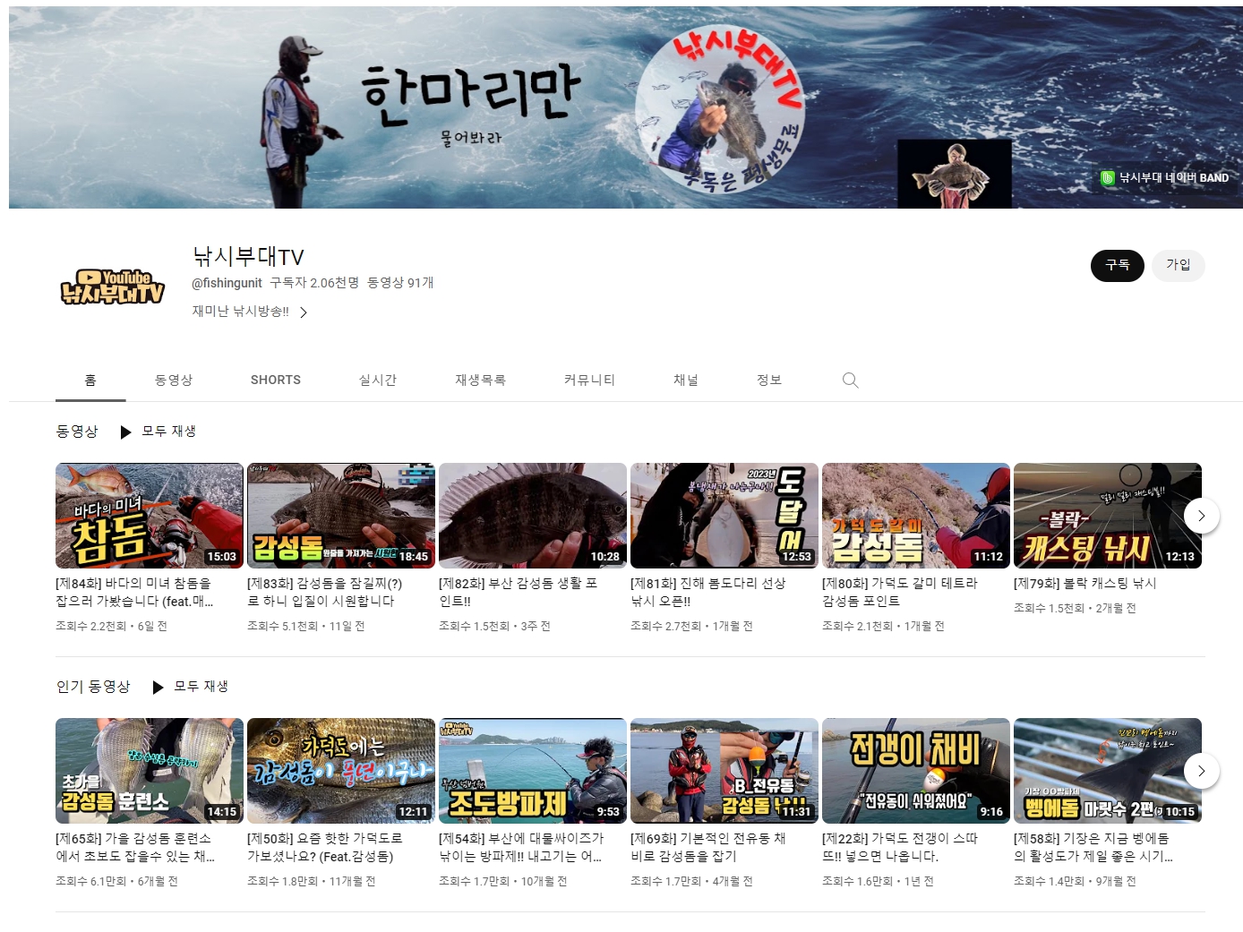Image resolution: width=1243 pixels, height=932 pixels.
Task: Open the 낚시부대 네이버 BAND banner link
Action: coord(1164,178)
